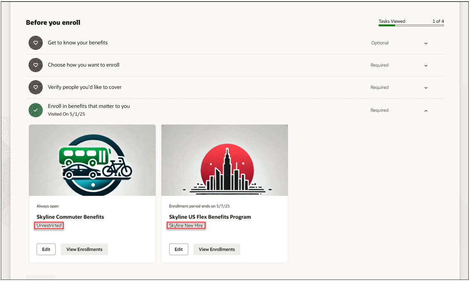This screenshot has height=282, width=470.
Task: Click the Skyline US Flex Benefits Program heading
Action: click(210, 217)
